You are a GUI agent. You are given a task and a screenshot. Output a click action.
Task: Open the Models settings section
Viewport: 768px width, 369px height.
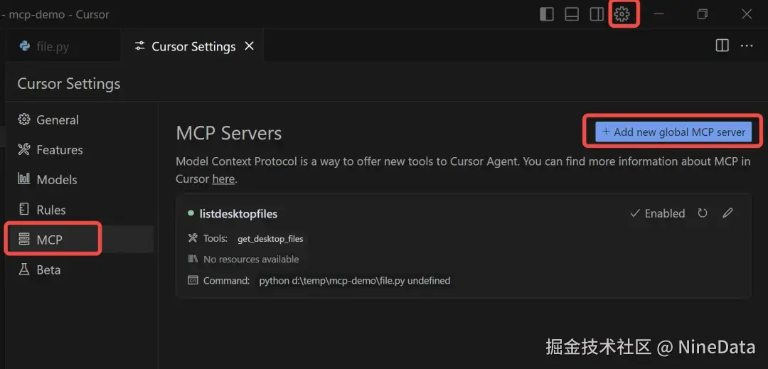tap(57, 180)
